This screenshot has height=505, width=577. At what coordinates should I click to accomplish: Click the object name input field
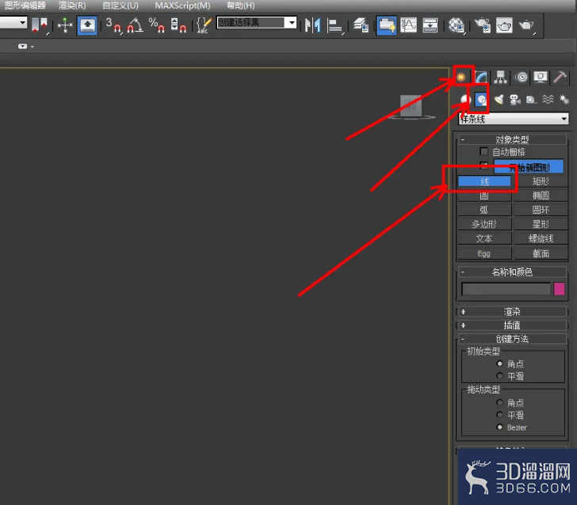click(506, 289)
